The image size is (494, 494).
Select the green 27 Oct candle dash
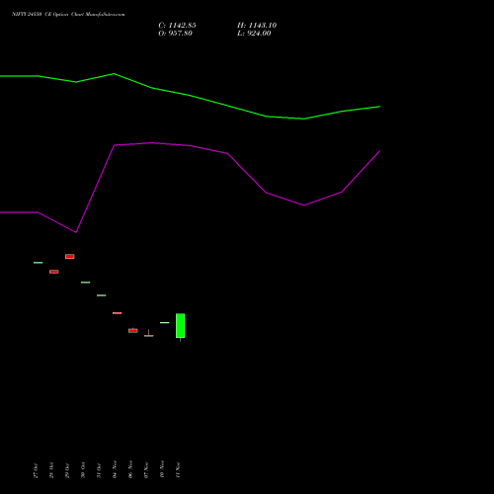click(x=39, y=263)
